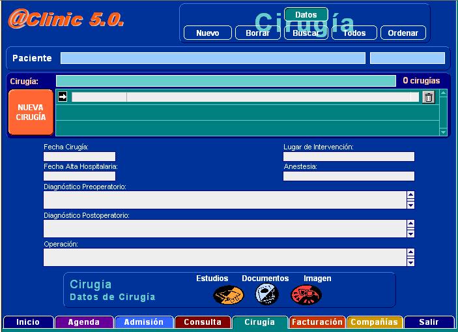Switch to the Consulta tab
This screenshot has height=332, width=458.
203,322
